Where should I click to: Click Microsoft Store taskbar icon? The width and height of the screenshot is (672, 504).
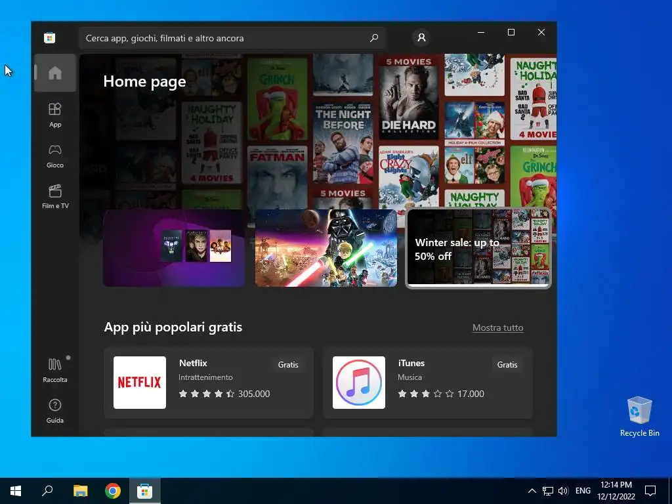[145, 491]
